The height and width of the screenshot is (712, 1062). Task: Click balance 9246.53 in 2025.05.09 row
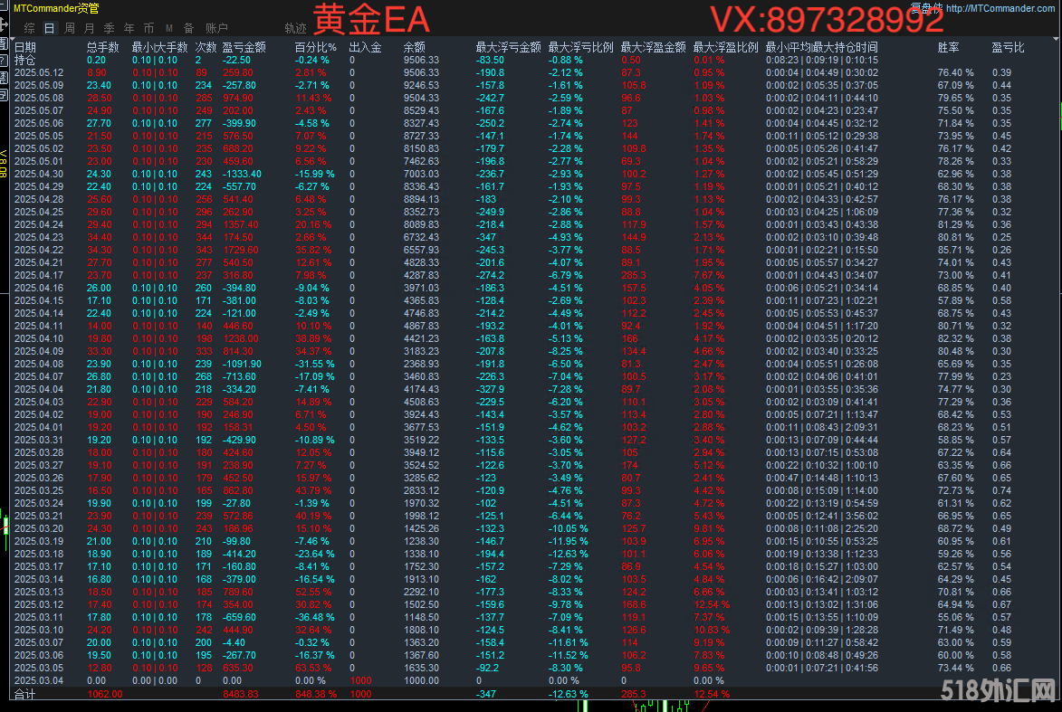421,85
